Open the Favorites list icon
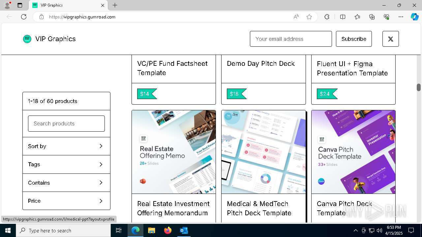 click(357, 17)
